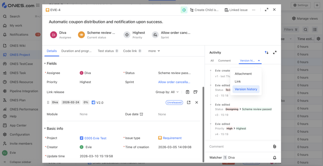Choose Link in the activity filter menu
Image resolution: width=323 pixels, height=166 pixels.
pos(238,81)
